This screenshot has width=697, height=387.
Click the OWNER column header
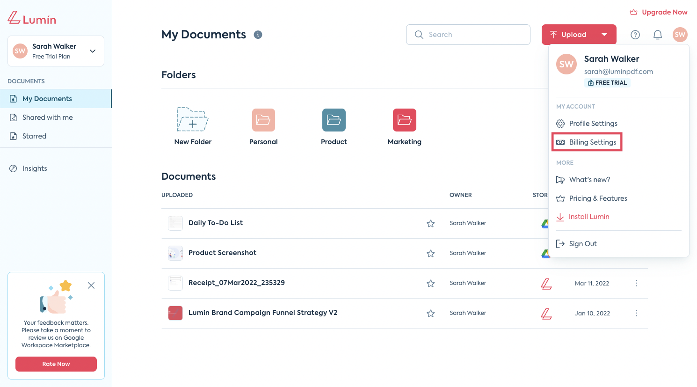click(x=461, y=195)
